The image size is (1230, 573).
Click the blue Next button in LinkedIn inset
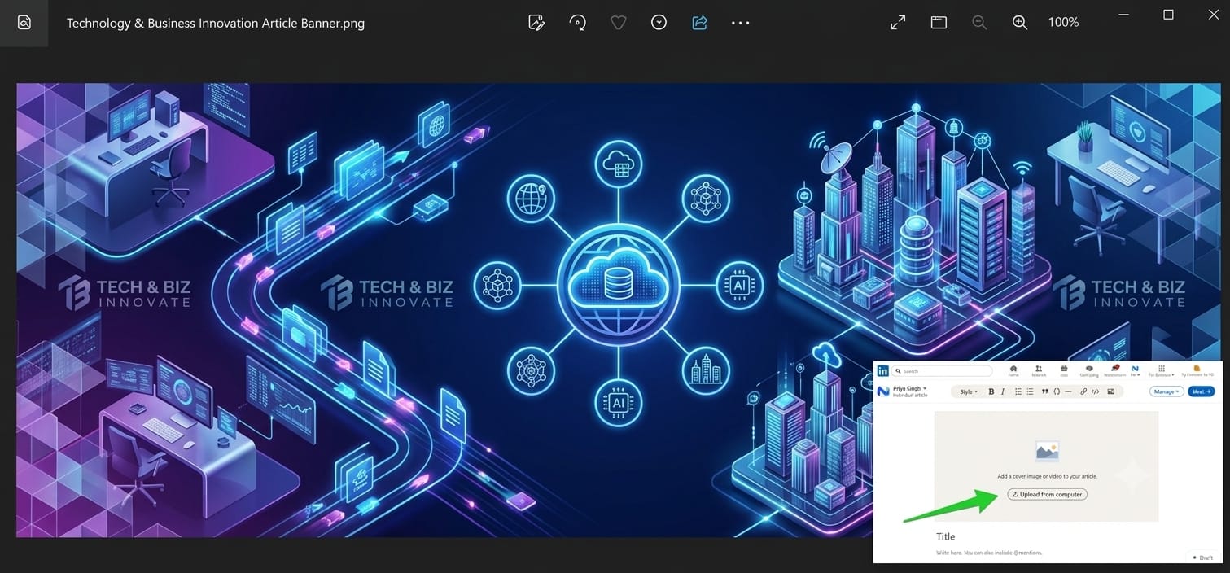[1202, 391]
